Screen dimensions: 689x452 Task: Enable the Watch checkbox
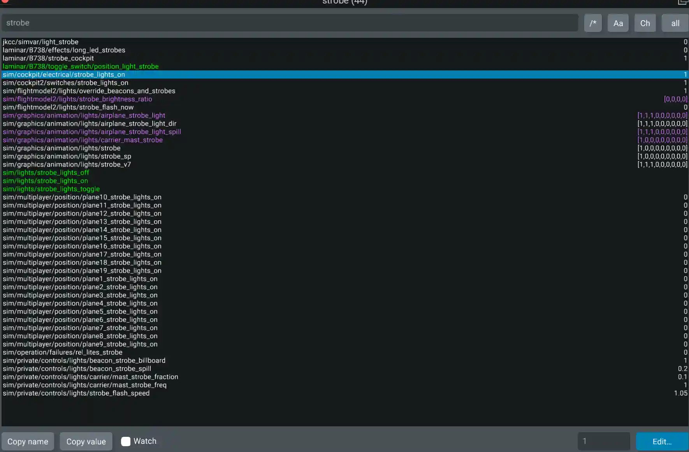[126, 441]
